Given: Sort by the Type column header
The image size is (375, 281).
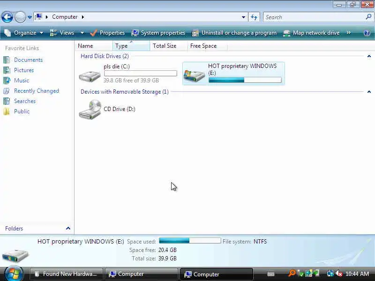Looking at the screenshot, I should click(131, 45).
